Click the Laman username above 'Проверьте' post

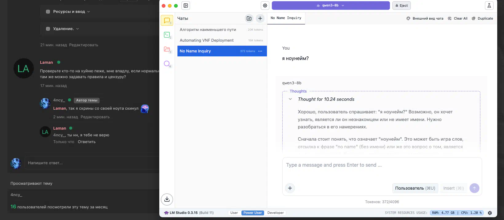[46, 63]
